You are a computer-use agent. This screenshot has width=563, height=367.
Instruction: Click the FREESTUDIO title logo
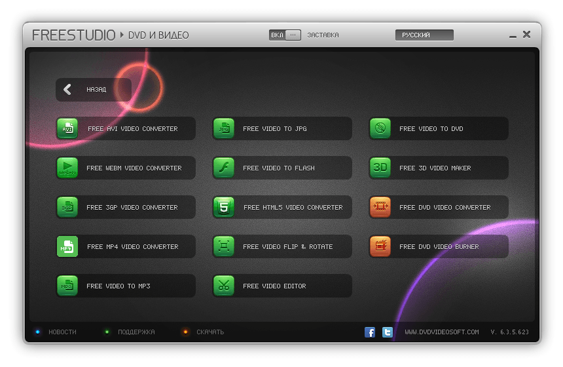tap(73, 35)
